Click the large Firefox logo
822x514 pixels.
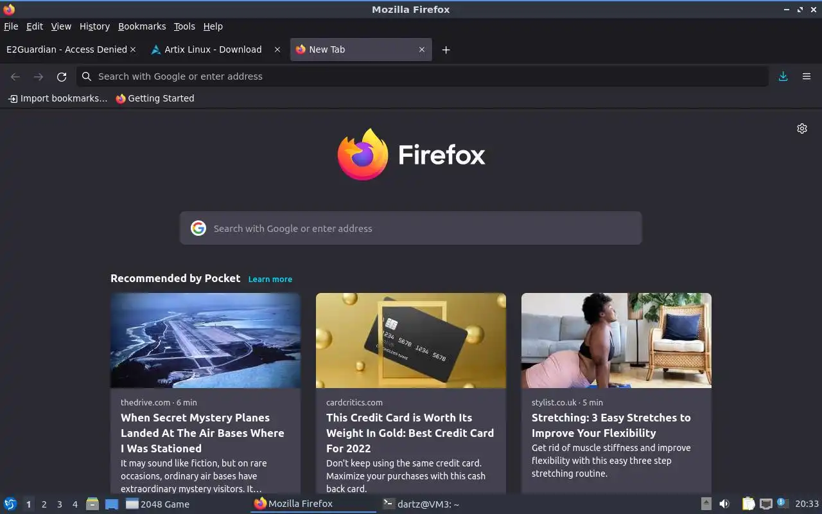pyautogui.click(x=363, y=155)
